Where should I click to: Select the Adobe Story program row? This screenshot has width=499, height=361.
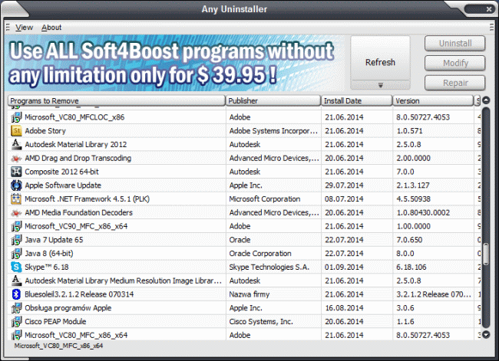coord(244,131)
